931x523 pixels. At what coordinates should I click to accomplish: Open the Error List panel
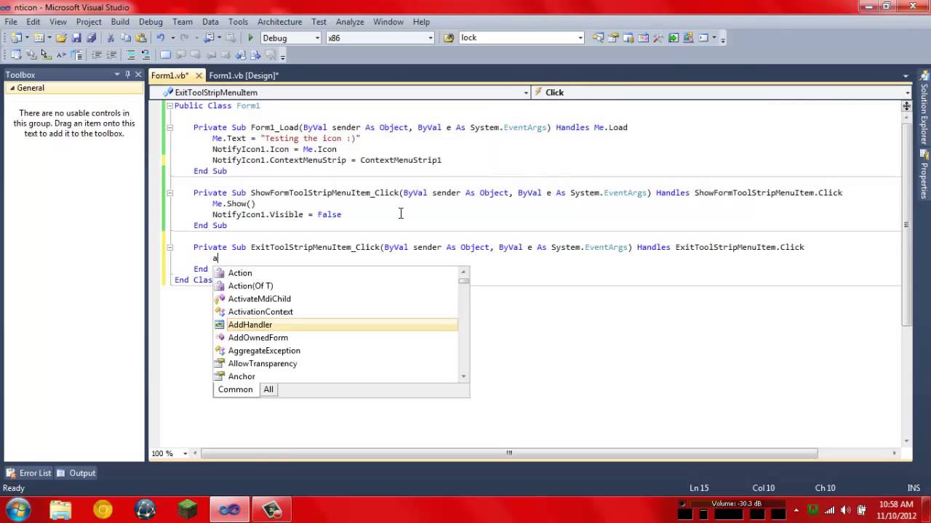28,473
